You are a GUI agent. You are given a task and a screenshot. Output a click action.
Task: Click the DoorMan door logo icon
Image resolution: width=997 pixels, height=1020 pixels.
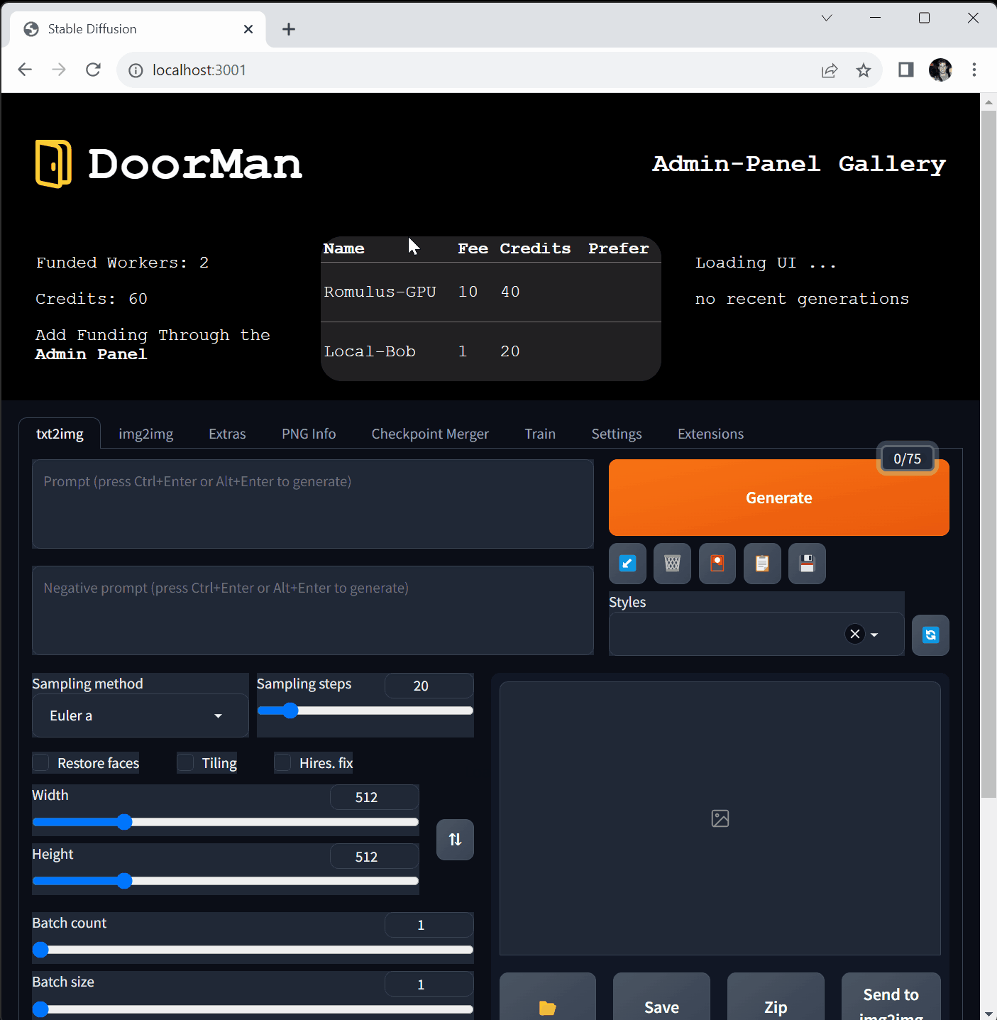(54, 164)
